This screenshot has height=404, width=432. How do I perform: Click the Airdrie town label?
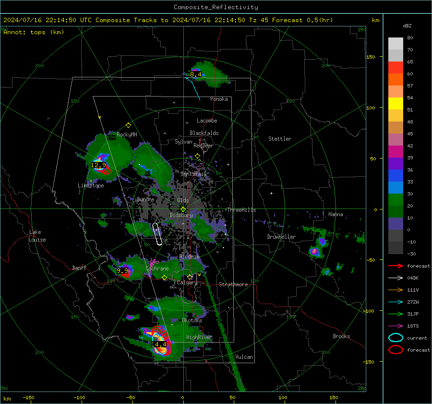(189, 257)
